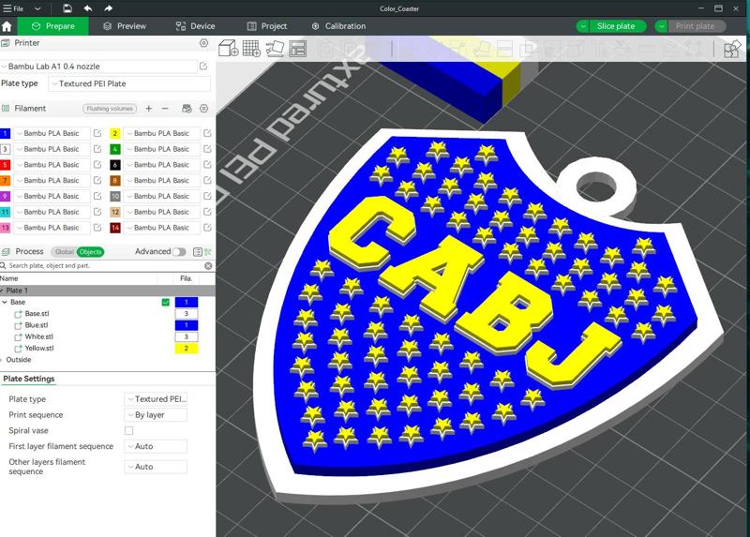The image size is (750, 537).
Task: Click the Add model cube icon
Action: [x=228, y=49]
